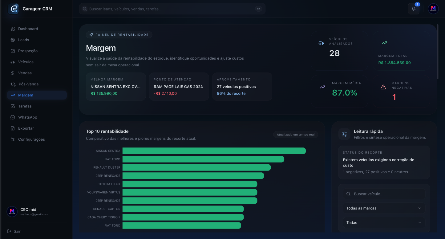Screen dimensions: 445x239
Task: Open the Tarefas page
Action: (37, 106)
